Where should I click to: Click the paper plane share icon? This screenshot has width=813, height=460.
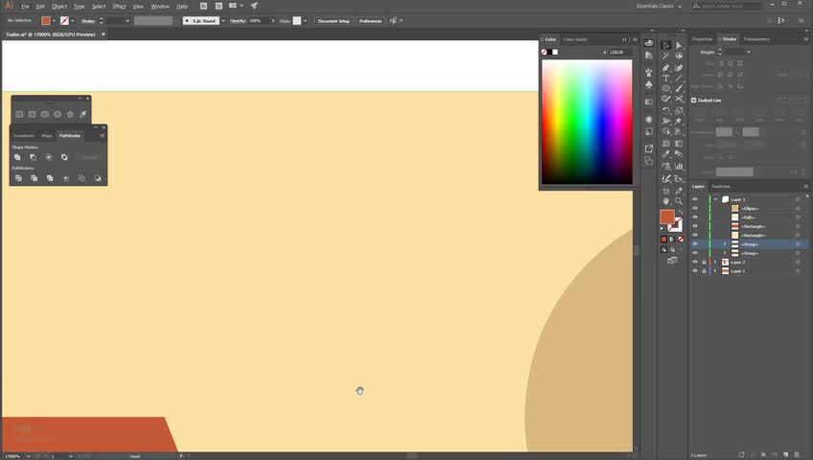tap(254, 6)
